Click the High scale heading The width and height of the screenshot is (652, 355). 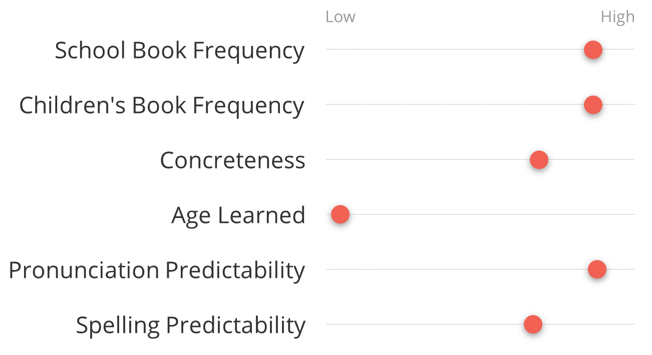(x=617, y=17)
